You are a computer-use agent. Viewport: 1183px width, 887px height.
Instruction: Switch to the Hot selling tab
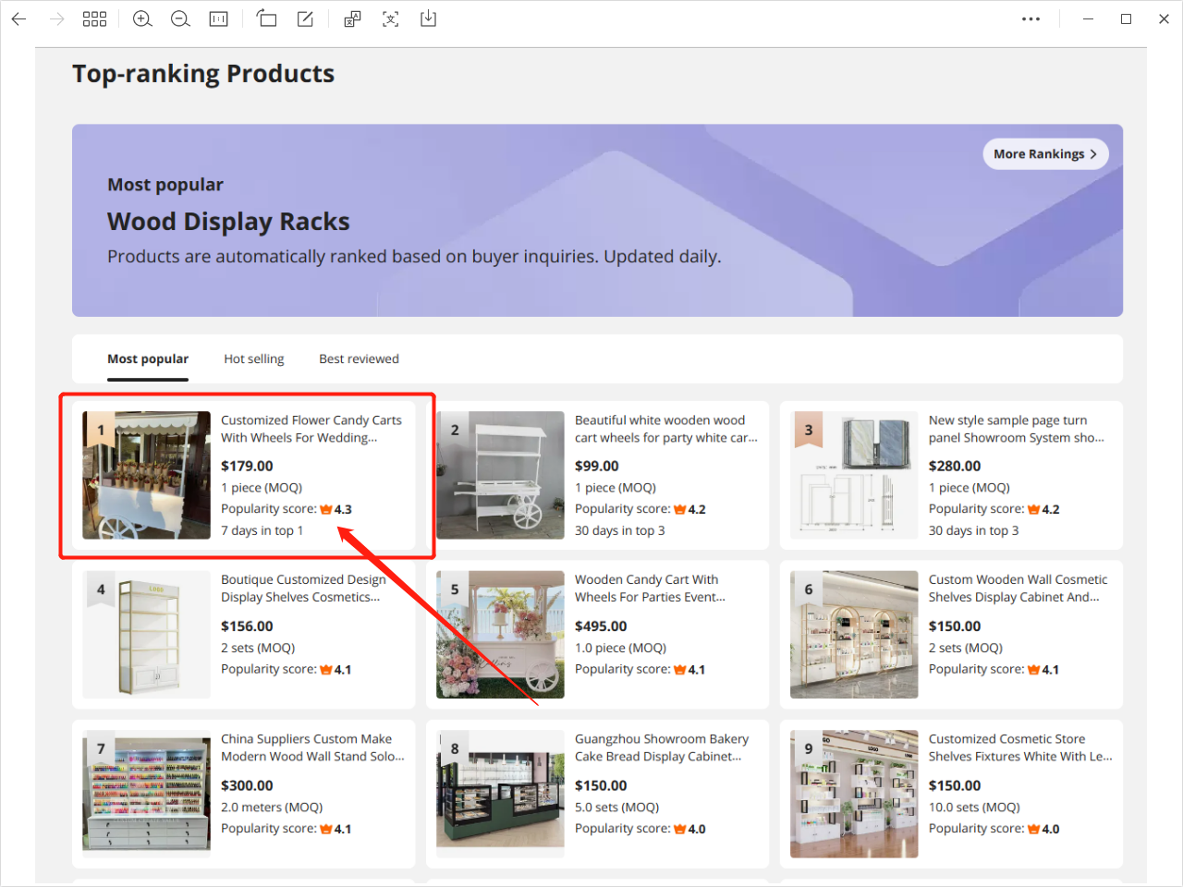tap(253, 359)
